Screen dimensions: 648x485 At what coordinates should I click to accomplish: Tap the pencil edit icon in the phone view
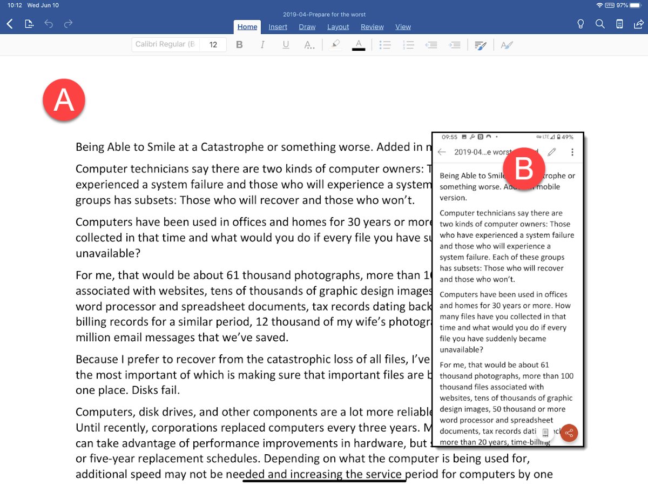point(551,152)
